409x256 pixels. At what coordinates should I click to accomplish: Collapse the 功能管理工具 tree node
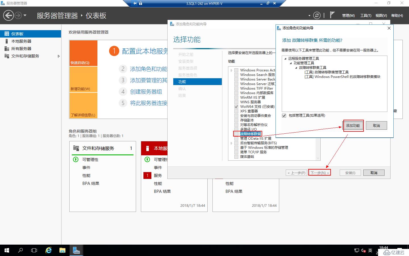click(291, 63)
